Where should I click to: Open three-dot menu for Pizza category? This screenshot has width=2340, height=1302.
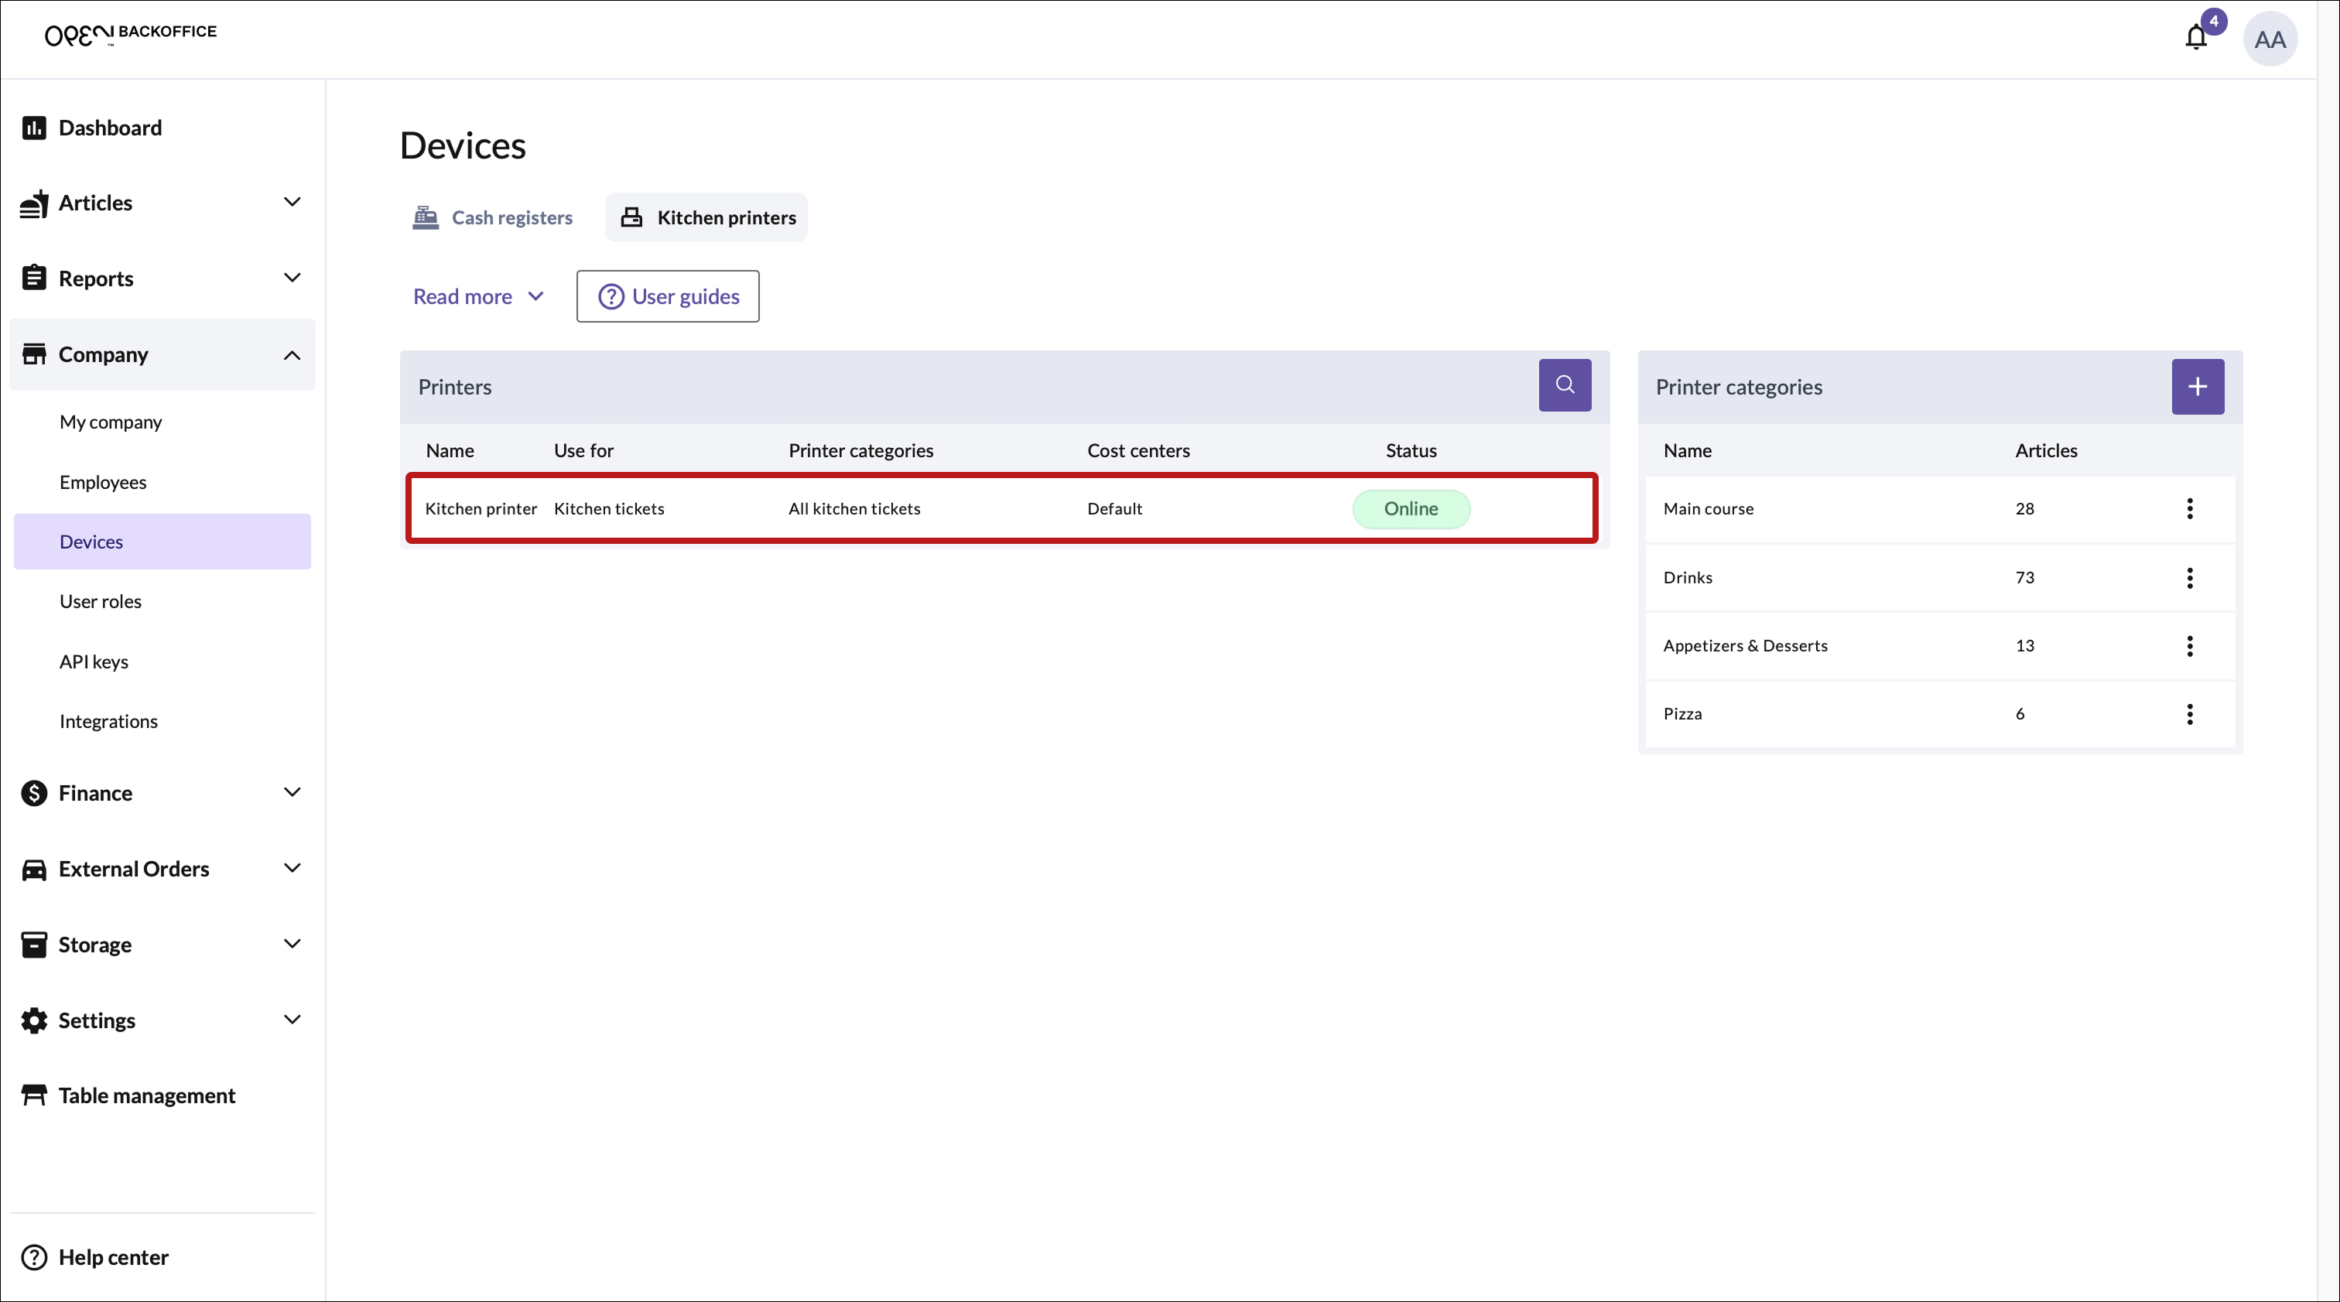[x=2189, y=713]
